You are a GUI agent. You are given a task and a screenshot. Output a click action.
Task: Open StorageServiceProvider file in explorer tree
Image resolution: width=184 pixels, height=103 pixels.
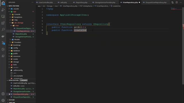click(24, 37)
